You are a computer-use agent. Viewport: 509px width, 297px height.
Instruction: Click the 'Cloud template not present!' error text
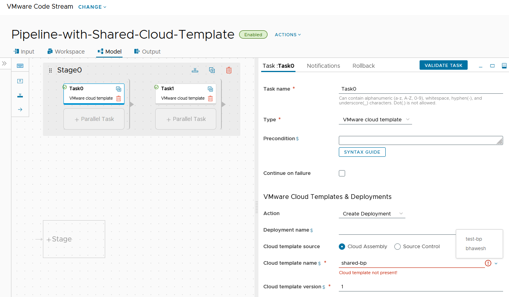click(368, 273)
